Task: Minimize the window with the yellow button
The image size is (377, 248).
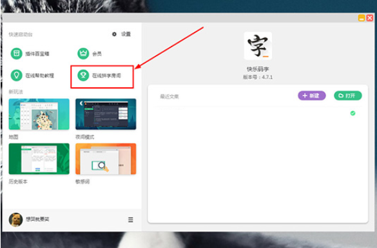Action: pyautogui.click(x=362, y=18)
